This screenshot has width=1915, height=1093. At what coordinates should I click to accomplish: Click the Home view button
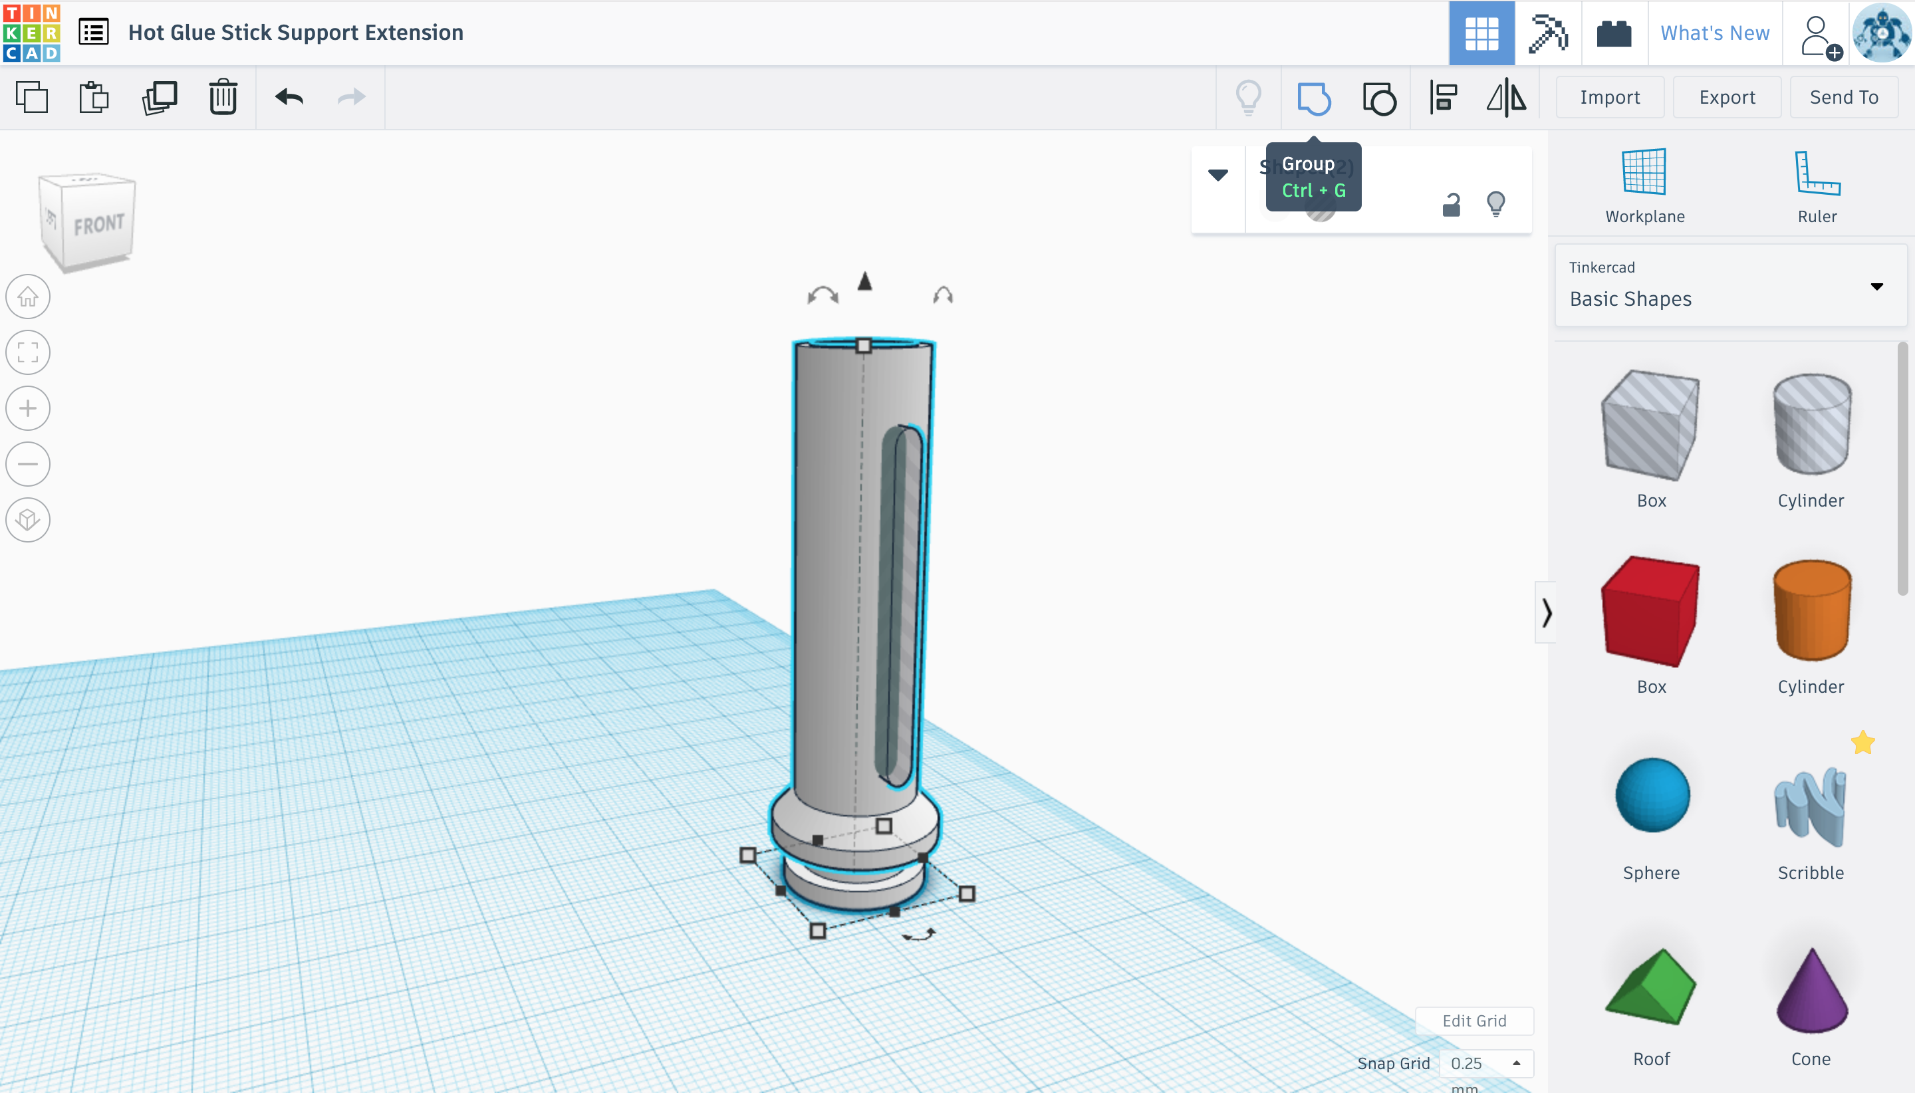pyautogui.click(x=28, y=297)
